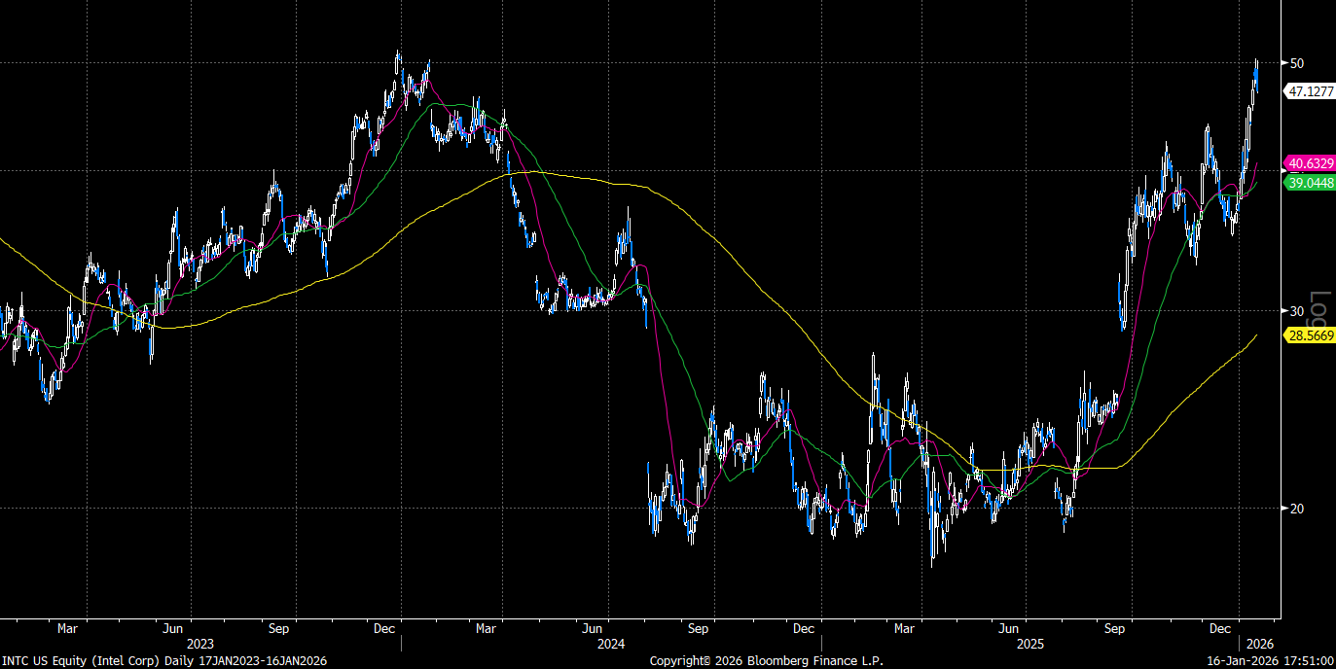
Task: Select the 2025 year label on time axis
Action: click(x=1029, y=644)
